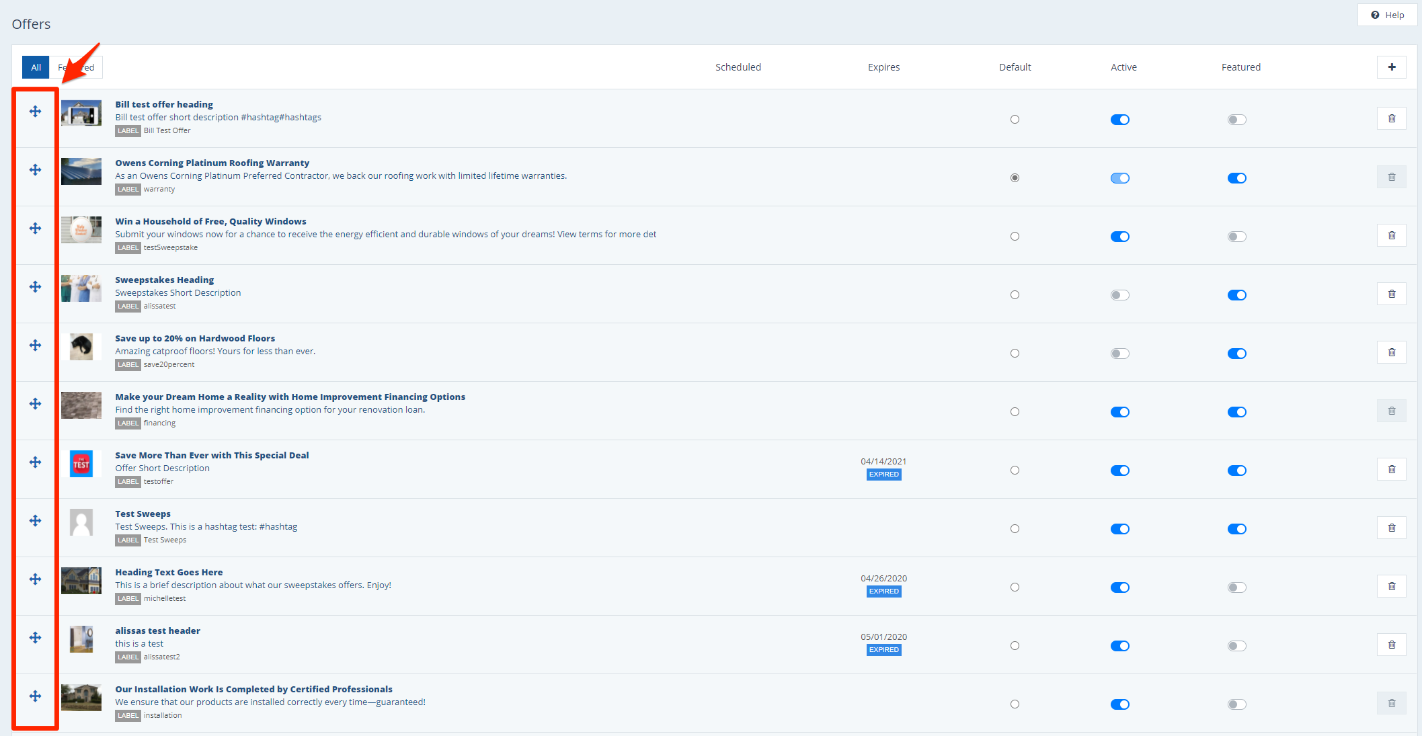Image resolution: width=1422 pixels, height=736 pixels.
Task: Add new offer with plus button
Action: point(1391,67)
